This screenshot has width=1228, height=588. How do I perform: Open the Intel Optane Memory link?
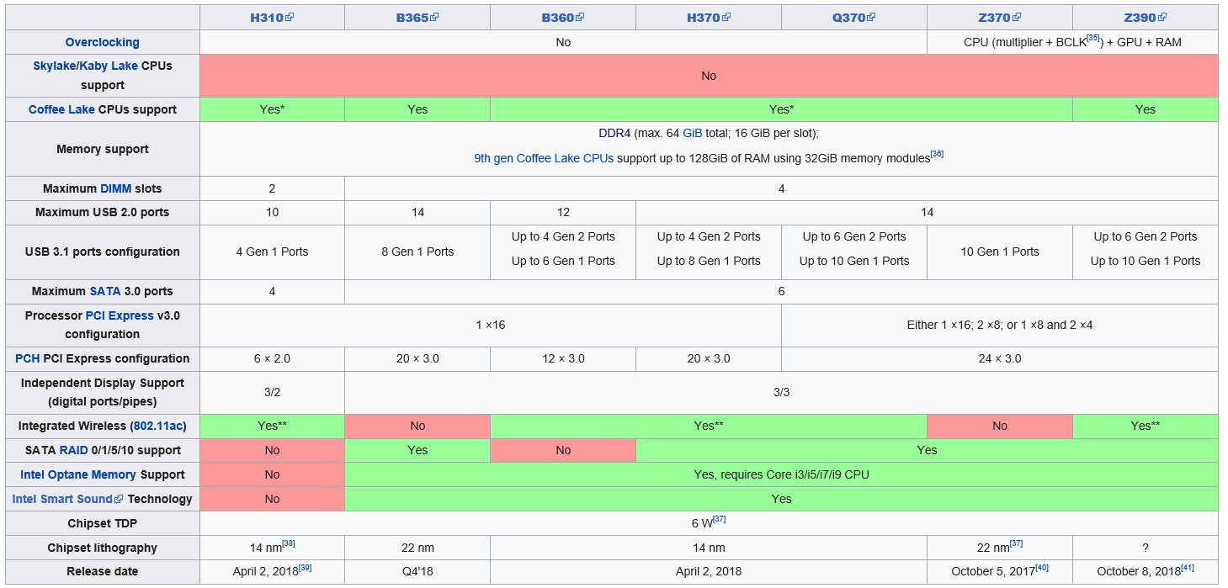tap(78, 474)
